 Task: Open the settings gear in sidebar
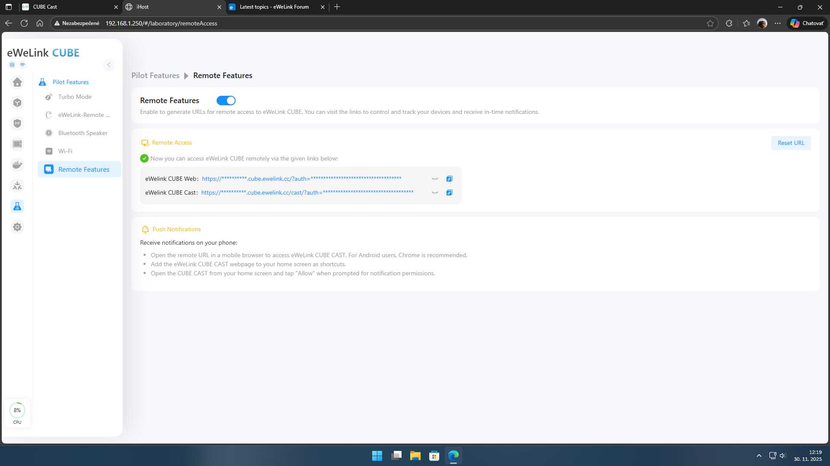(17, 227)
